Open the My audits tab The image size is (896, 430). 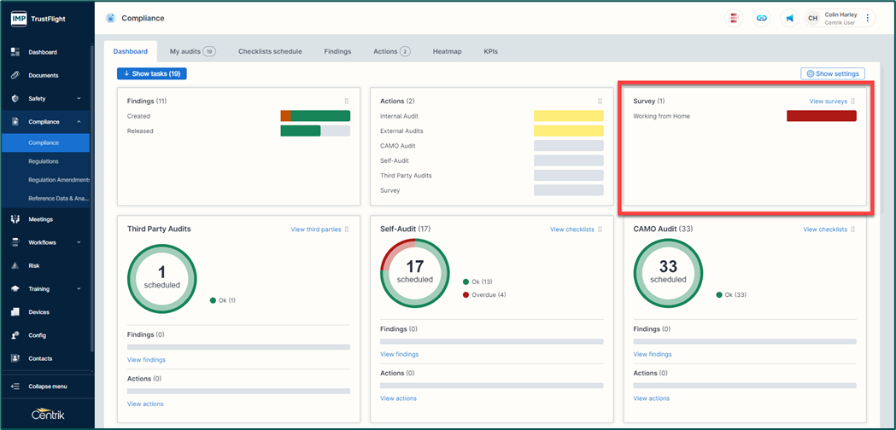192,51
